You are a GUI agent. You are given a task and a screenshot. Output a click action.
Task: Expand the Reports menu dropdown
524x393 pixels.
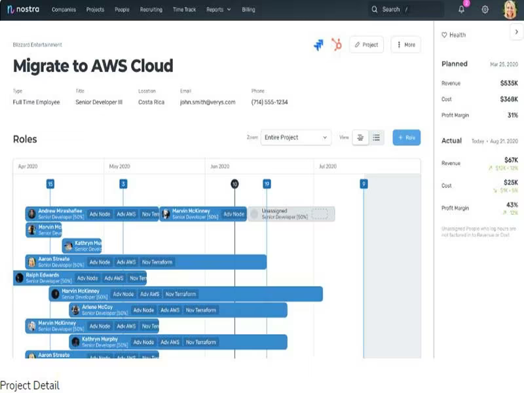coord(219,10)
